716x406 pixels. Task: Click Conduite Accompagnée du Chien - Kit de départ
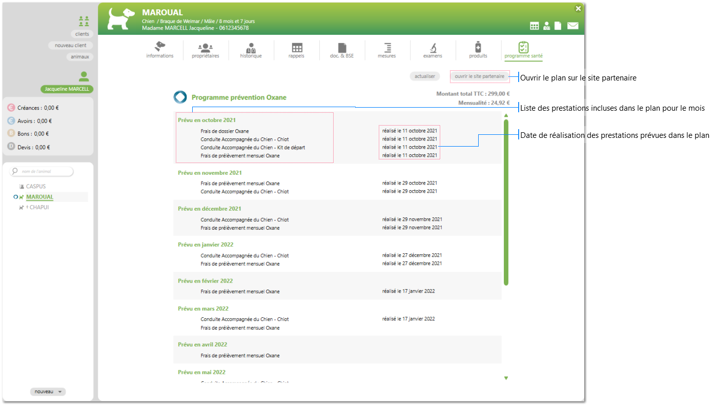pos(253,148)
